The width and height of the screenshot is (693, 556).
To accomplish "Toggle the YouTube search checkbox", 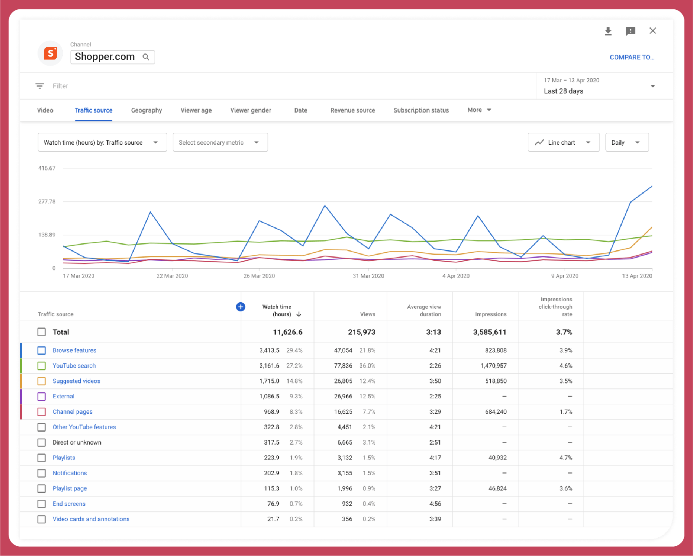I will pos(42,366).
